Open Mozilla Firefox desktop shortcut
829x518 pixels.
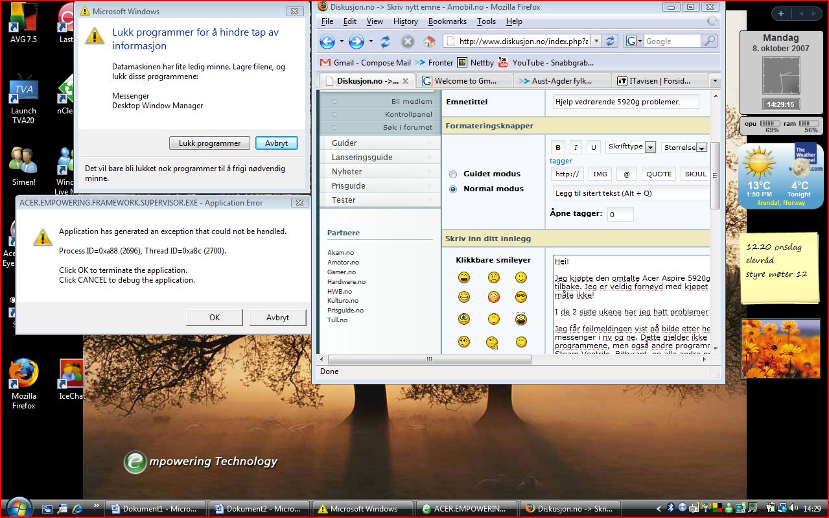tap(23, 384)
